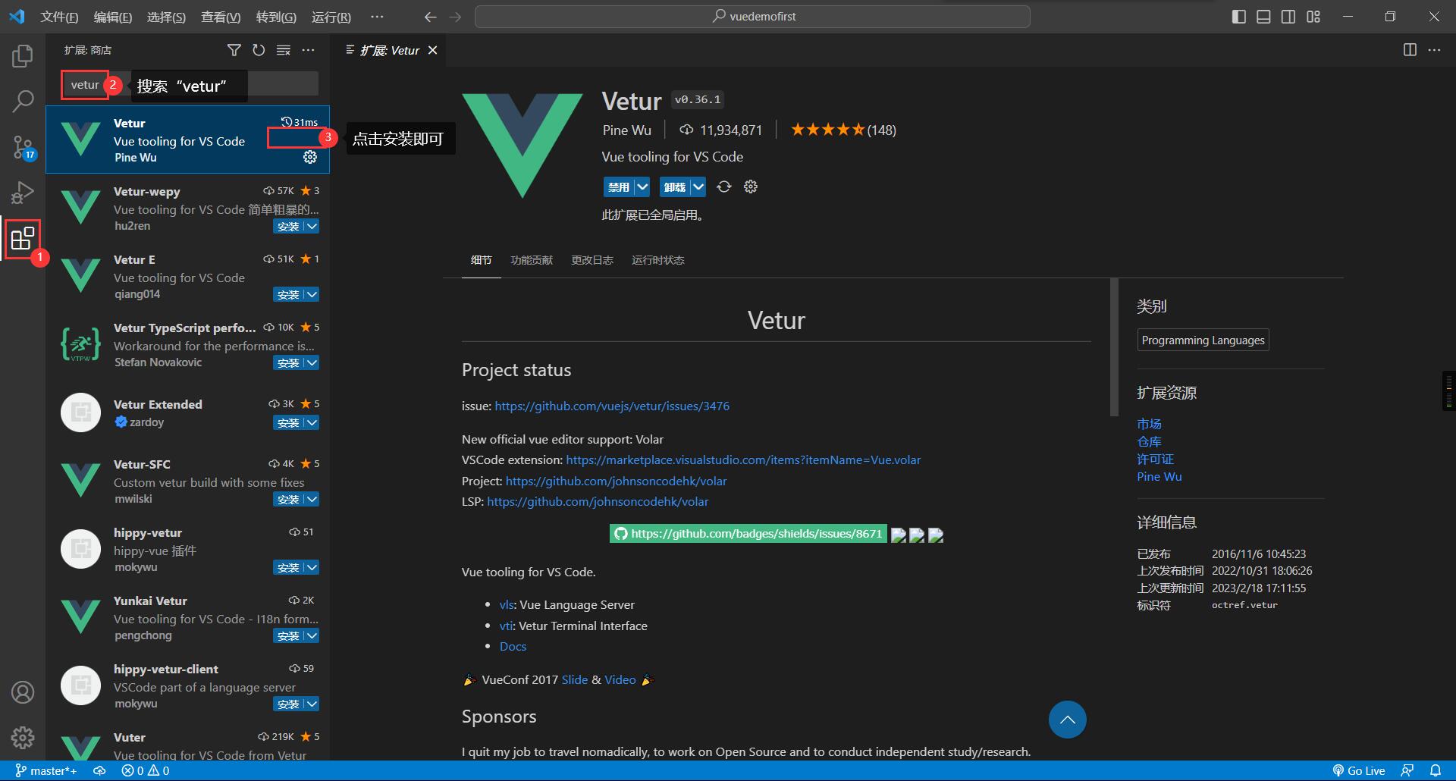Screen dimensions: 1456x781
Task: Toggle the primary side bar
Action: [1239, 17]
